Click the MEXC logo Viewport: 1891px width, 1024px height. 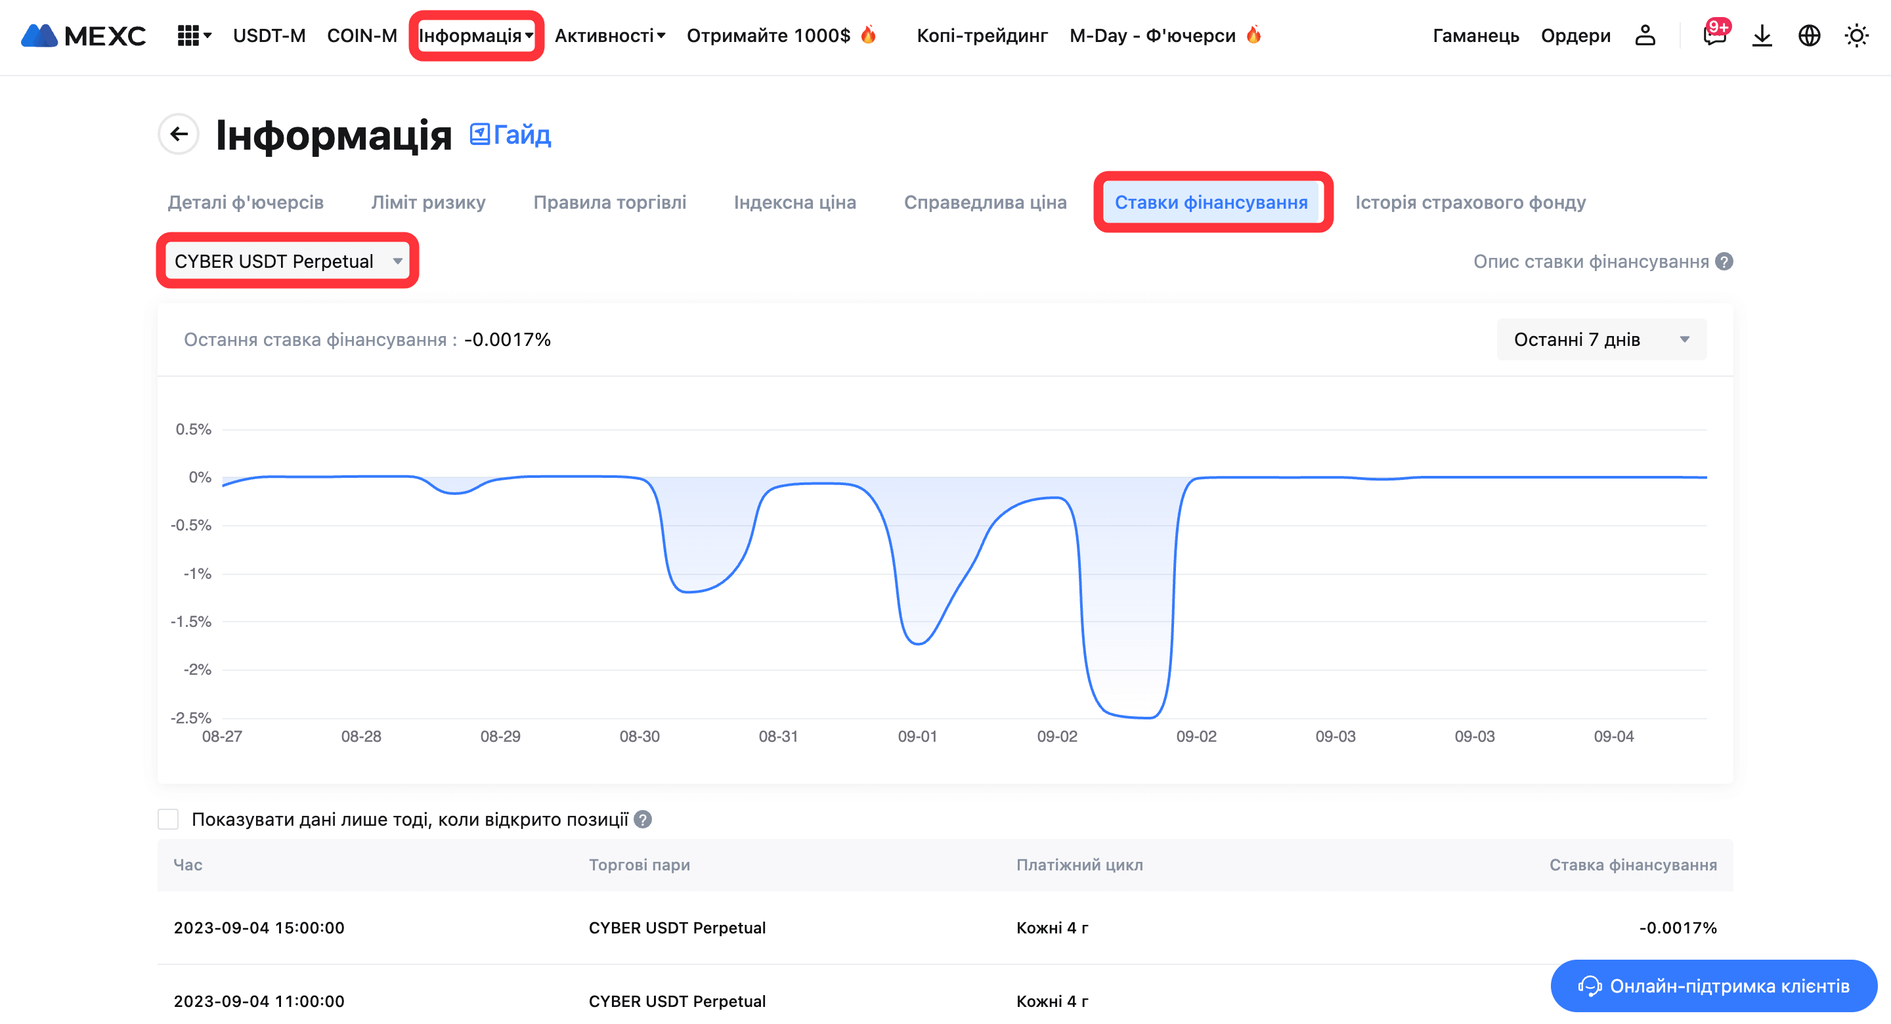pos(83,35)
